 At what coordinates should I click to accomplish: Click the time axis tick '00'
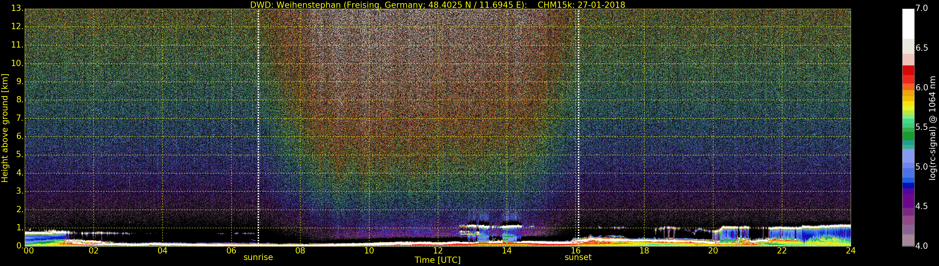click(29, 250)
